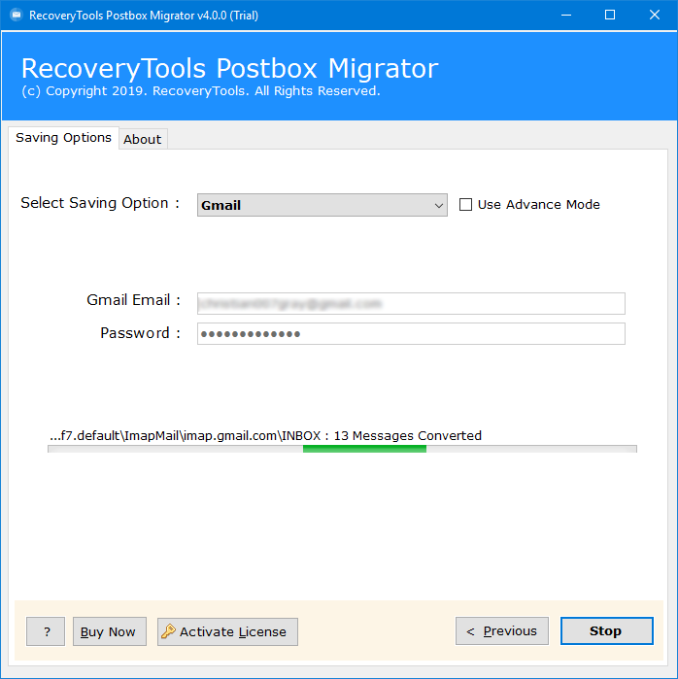Go back with the Previous button
678x679 pixels.
pos(502,631)
